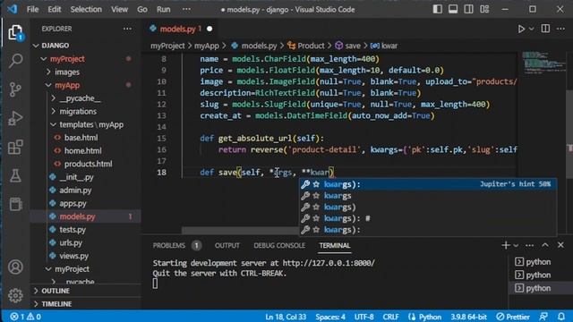Viewport: 573px width, 322px height.
Task: Select Python interpreter 3.9.8 64-bit
Action: click(x=468, y=317)
